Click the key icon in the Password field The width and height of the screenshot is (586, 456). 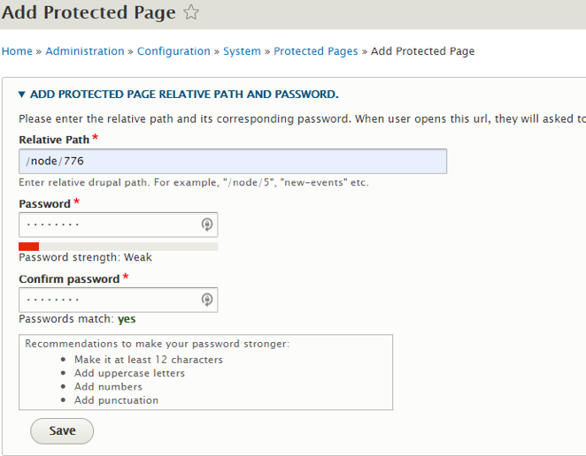[207, 224]
